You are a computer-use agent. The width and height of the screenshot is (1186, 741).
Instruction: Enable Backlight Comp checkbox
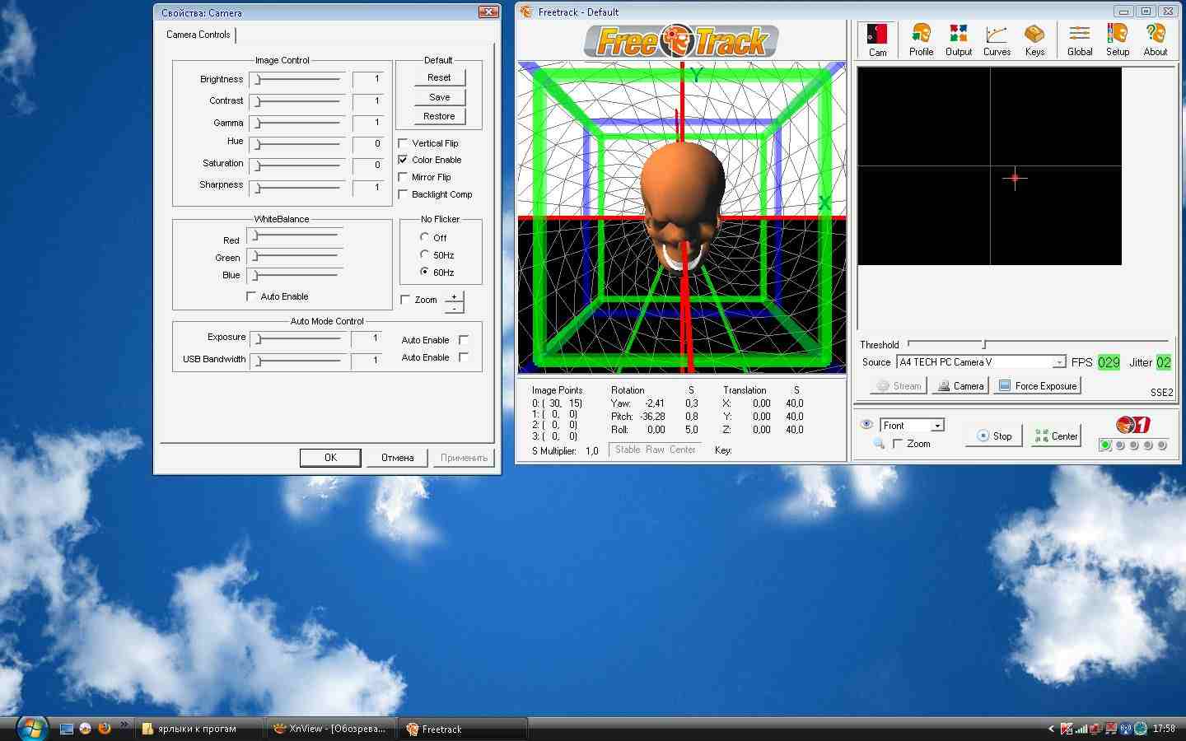click(403, 194)
